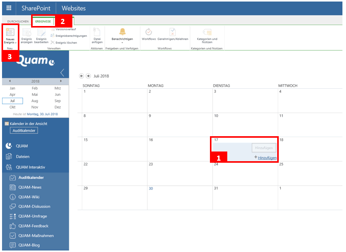The image size is (346, 252).
Task: Click the Genehmigen/Ablehnen icon
Action: click(x=173, y=32)
